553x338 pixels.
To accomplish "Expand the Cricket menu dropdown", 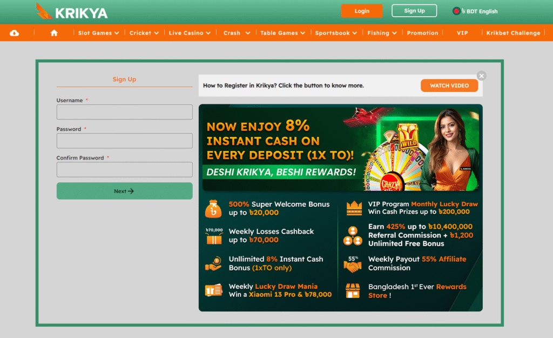I will (144, 33).
